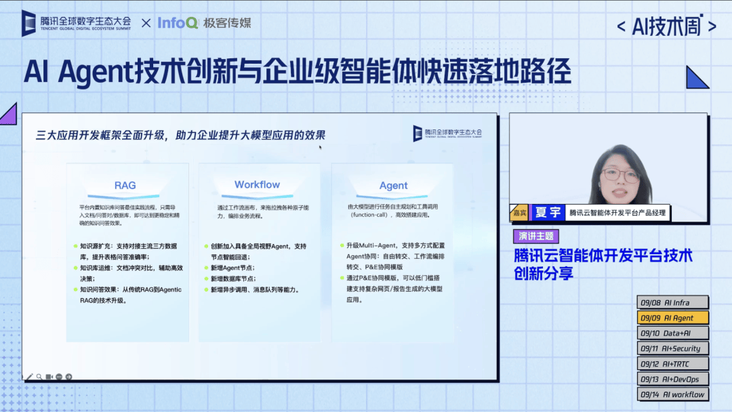Click the video camera icon

[49, 377]
